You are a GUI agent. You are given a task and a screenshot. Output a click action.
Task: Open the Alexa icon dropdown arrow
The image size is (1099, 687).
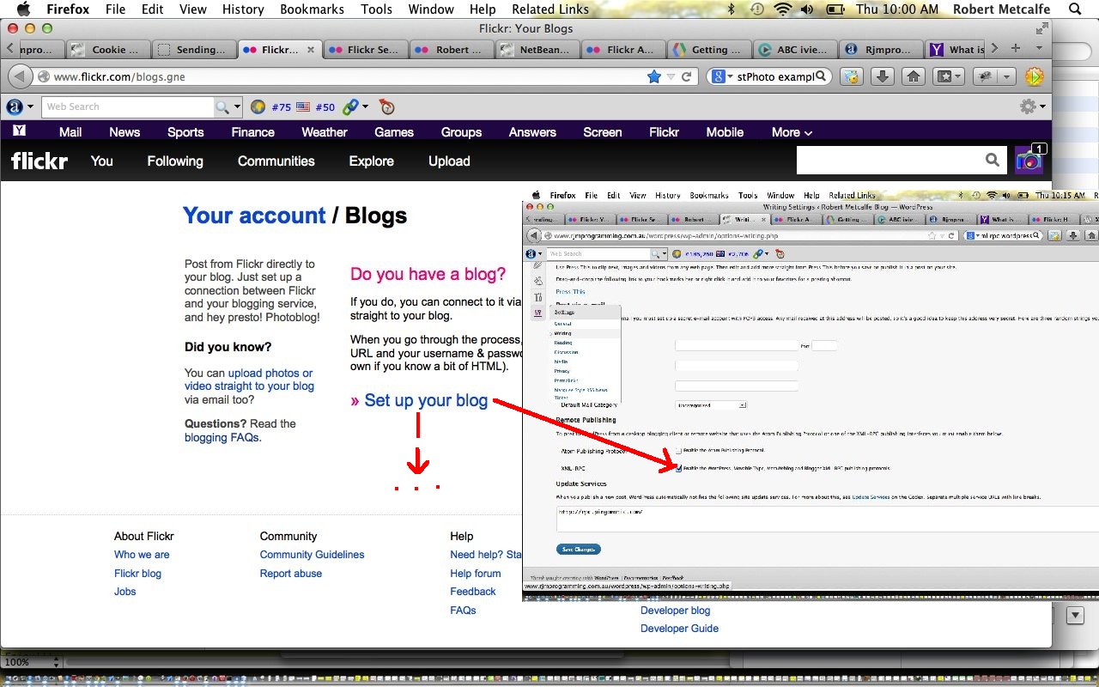pos(30,107)
